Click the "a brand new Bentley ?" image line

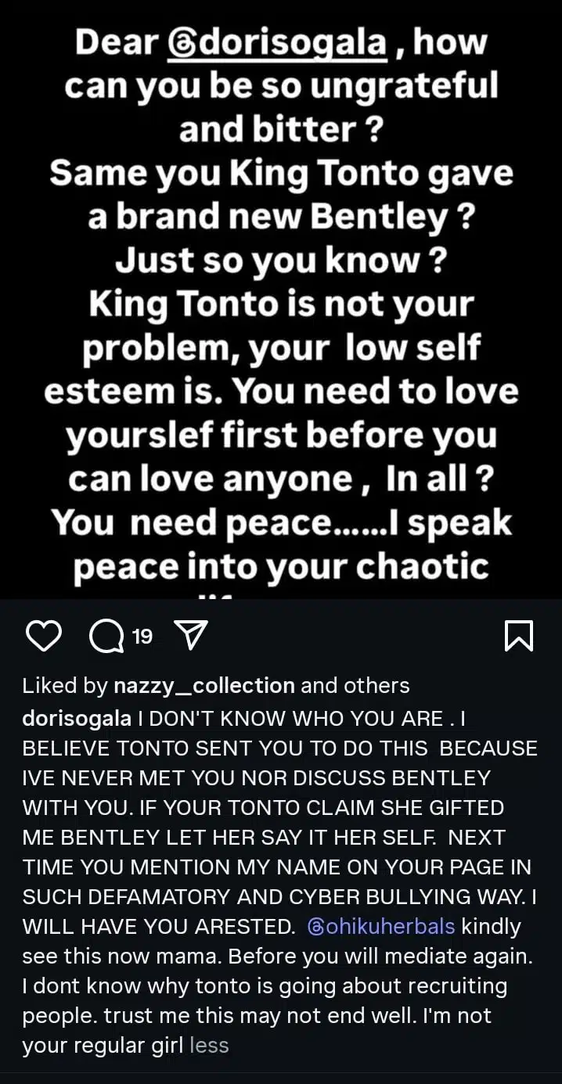coord(281,217)
